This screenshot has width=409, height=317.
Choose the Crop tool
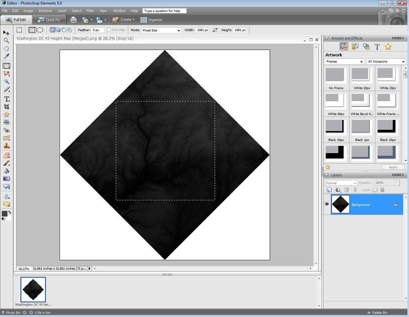coord(6,107)
